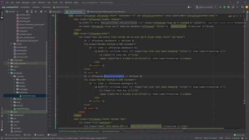Image resolution: width=249 pixels, height=140 pixels.
Task: Open the Version Control tool window
Action: pos(13,135)
